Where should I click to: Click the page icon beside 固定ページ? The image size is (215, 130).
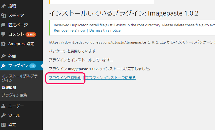pyautogui.click(x=3, y=25)
